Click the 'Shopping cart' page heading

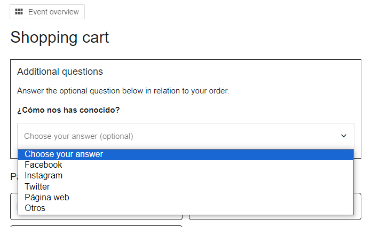(59, 37)
